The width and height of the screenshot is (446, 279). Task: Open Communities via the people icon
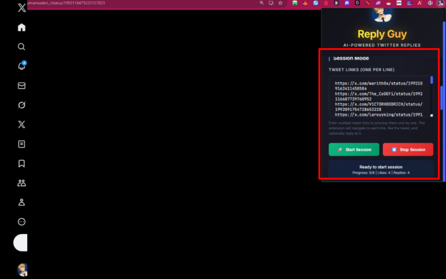pyautogui.click(x=22, y=183)
